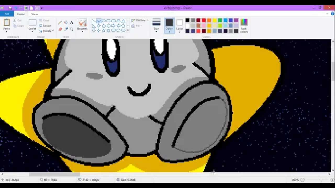The width and height of the screenshot is (335, 188).
Task: Choose the Oval shape
Action: pos(104,21)
